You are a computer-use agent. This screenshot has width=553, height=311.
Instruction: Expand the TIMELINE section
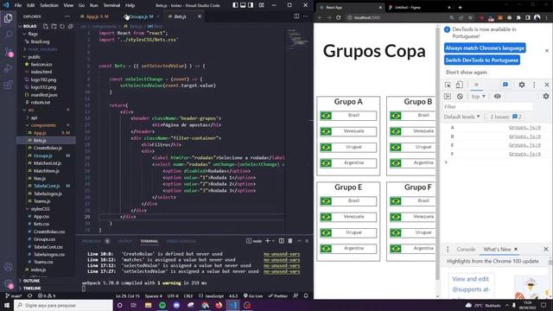[32, 288]
